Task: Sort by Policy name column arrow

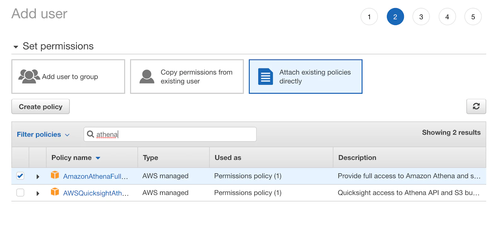Action: pos(98,158)
